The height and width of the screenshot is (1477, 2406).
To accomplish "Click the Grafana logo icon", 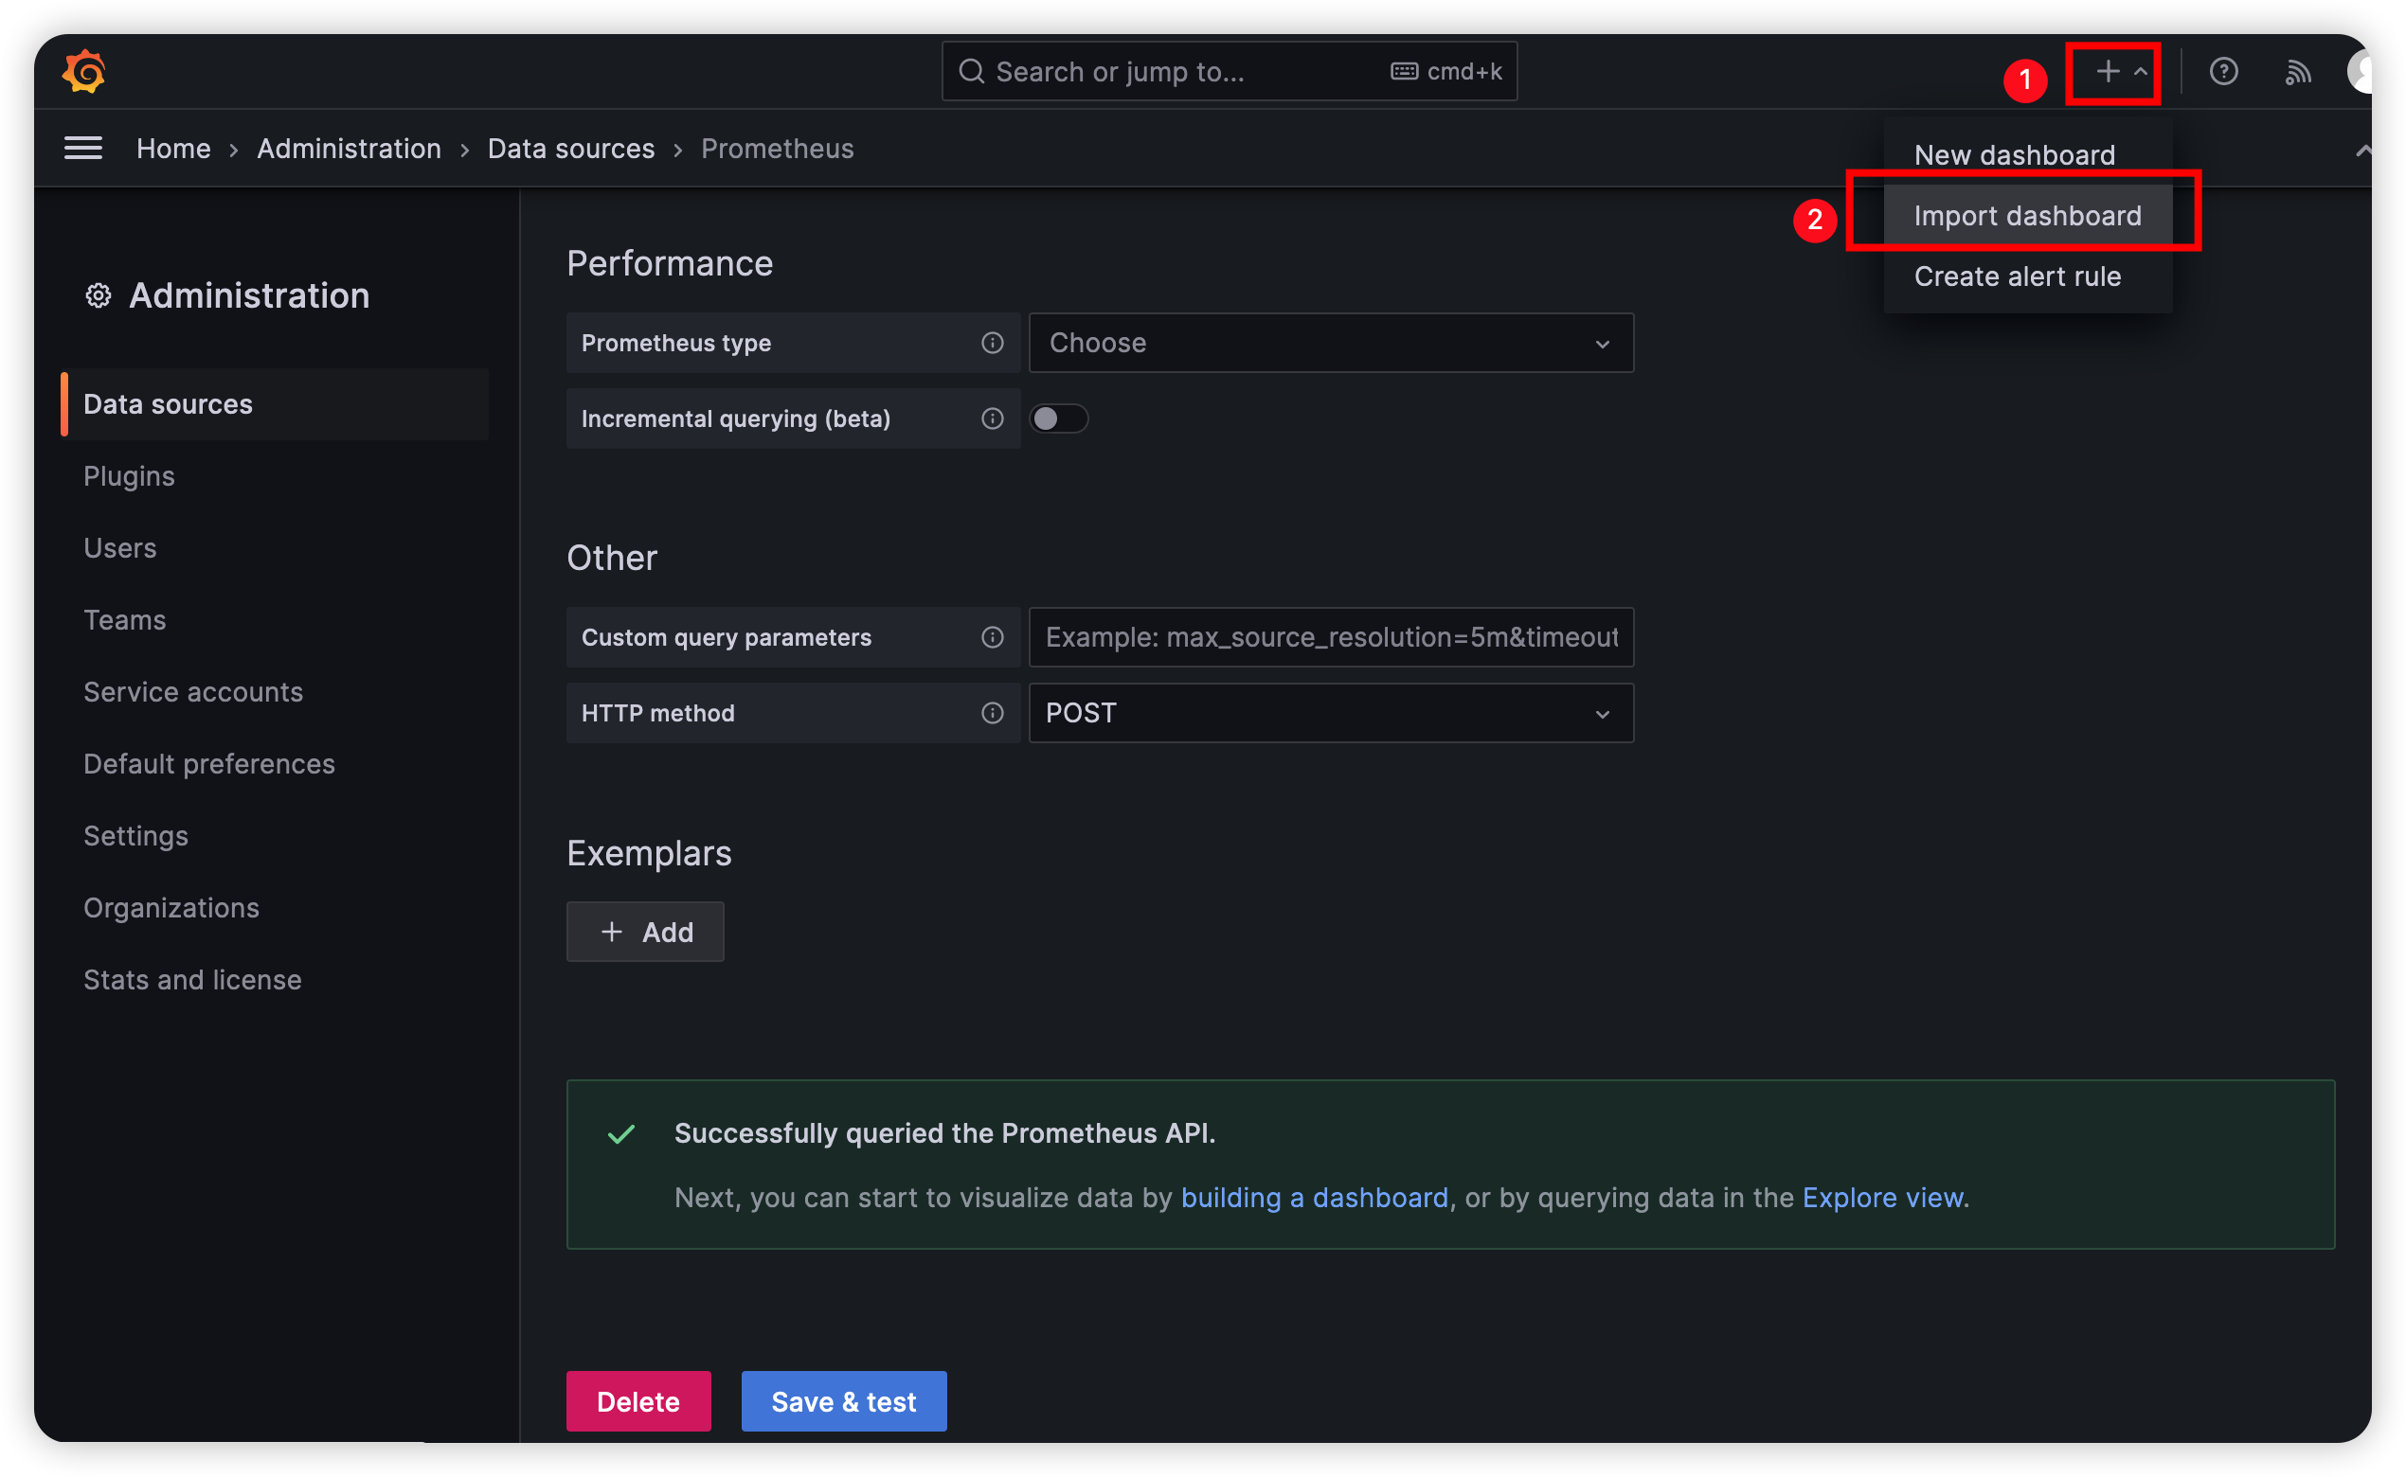I will pyautogui.click(x=82, y=70).
